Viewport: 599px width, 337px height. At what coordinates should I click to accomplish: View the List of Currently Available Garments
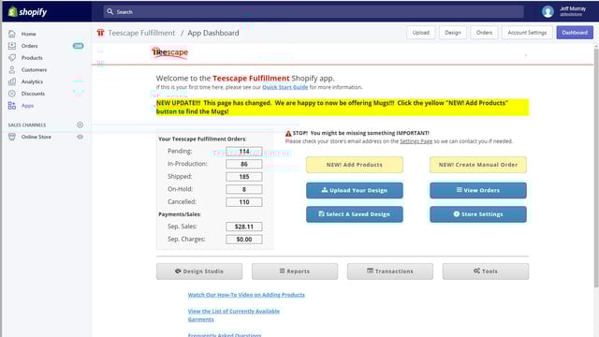(233, 315)
